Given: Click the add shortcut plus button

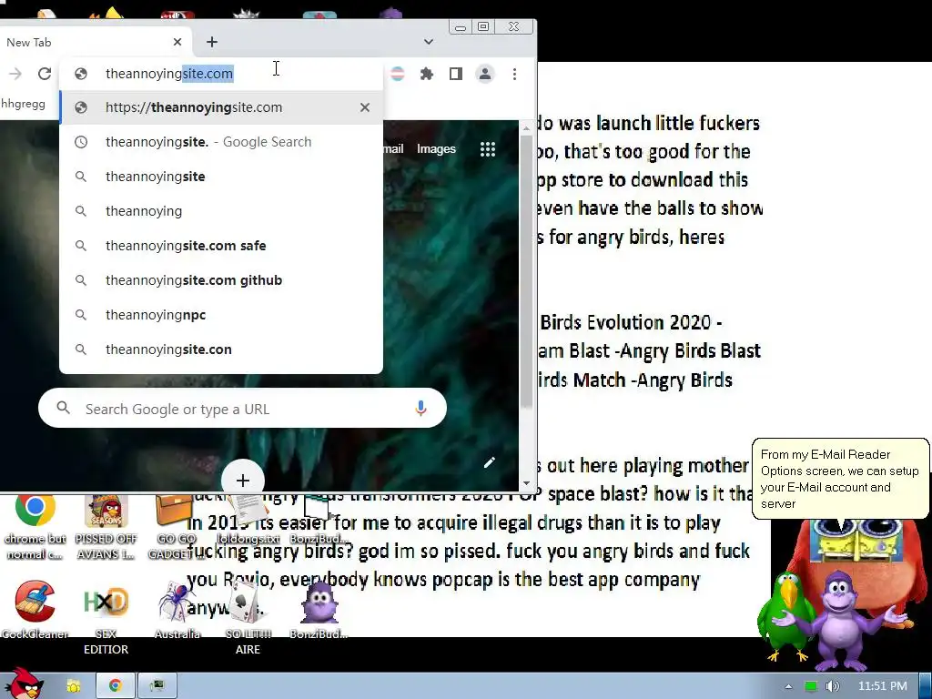Looking at the screenshot, I should [x=242, y=479].
